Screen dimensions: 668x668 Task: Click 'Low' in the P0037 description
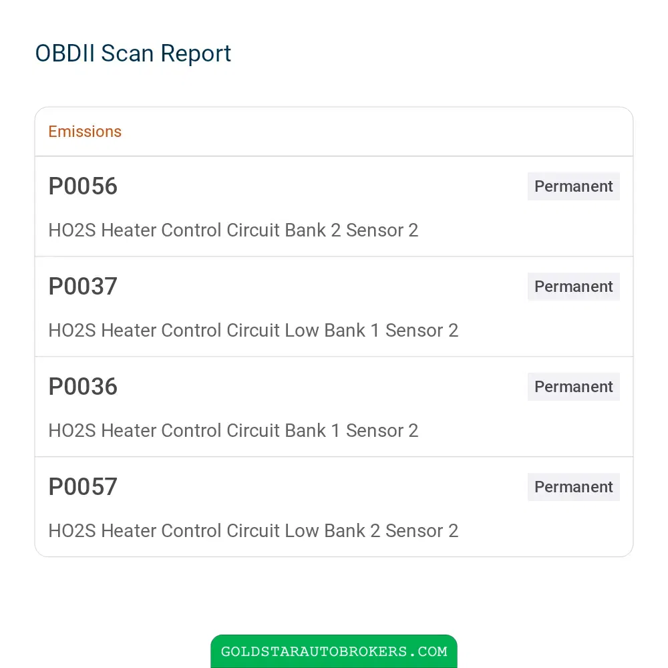tap(302, 331)
